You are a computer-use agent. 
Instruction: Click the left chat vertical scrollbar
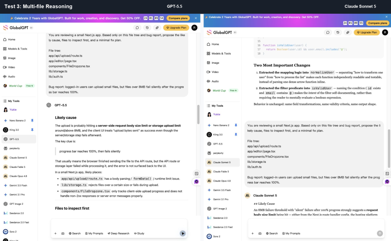click(x=199, y=114)
